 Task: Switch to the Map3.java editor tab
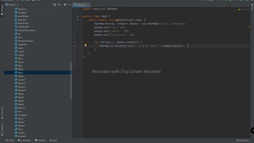click(x=82, y=5)
